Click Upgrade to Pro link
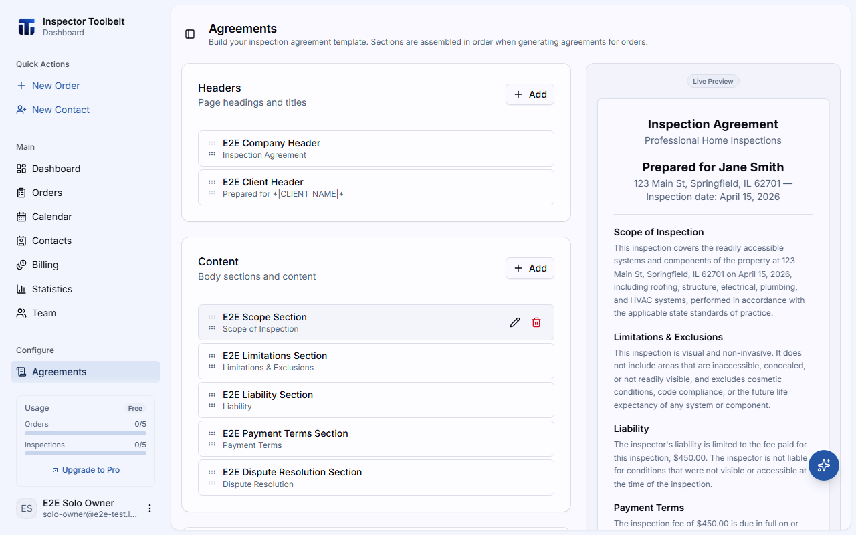This screenshot has width=856, height=535. [86, 470]
